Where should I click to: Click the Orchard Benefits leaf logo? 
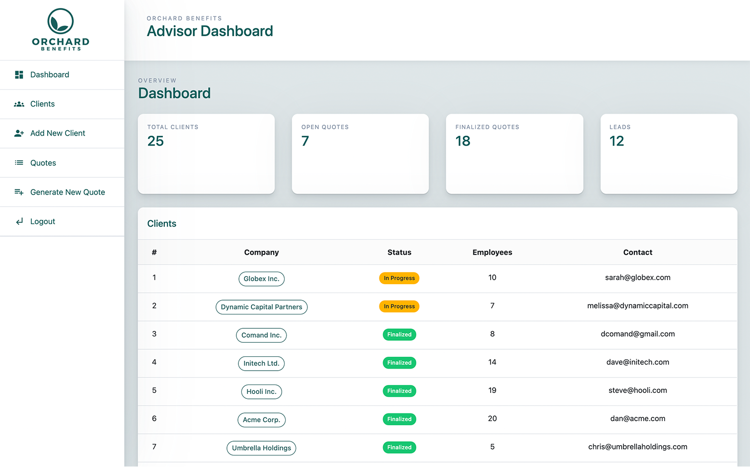click(61, 21)
